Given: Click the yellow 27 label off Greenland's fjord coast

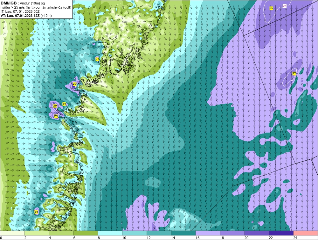Looking at the screenshot, I should pos(97,59).
